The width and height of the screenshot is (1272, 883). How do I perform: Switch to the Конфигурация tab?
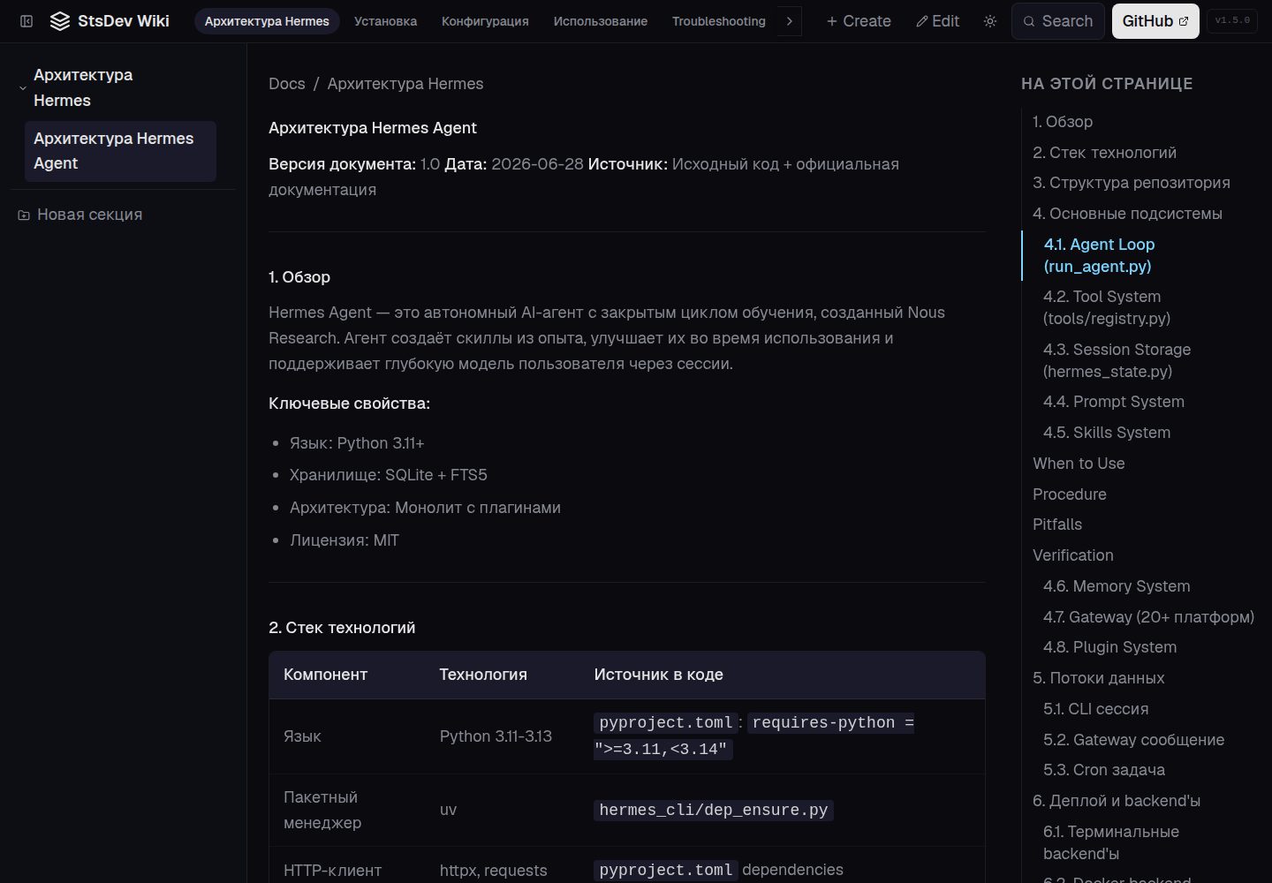[x=485, y=21]
